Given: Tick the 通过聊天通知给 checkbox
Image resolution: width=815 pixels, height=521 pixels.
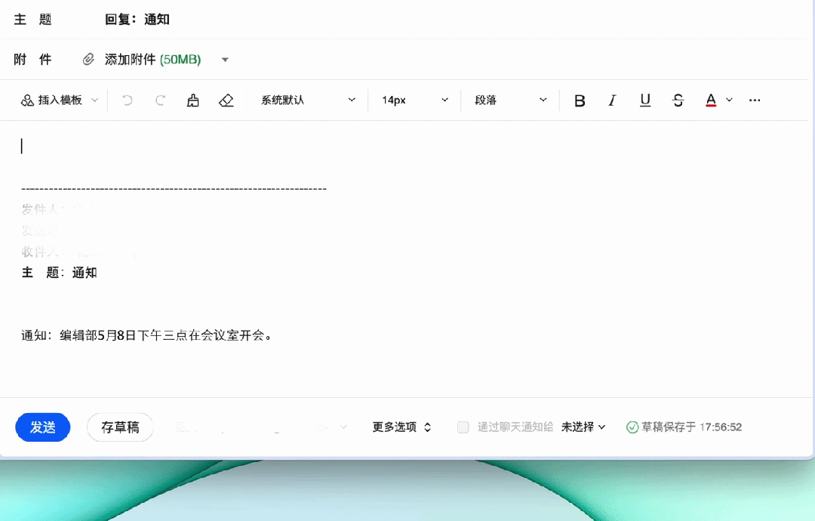Looking at the screenshot, I should click(x=463, y=427).
